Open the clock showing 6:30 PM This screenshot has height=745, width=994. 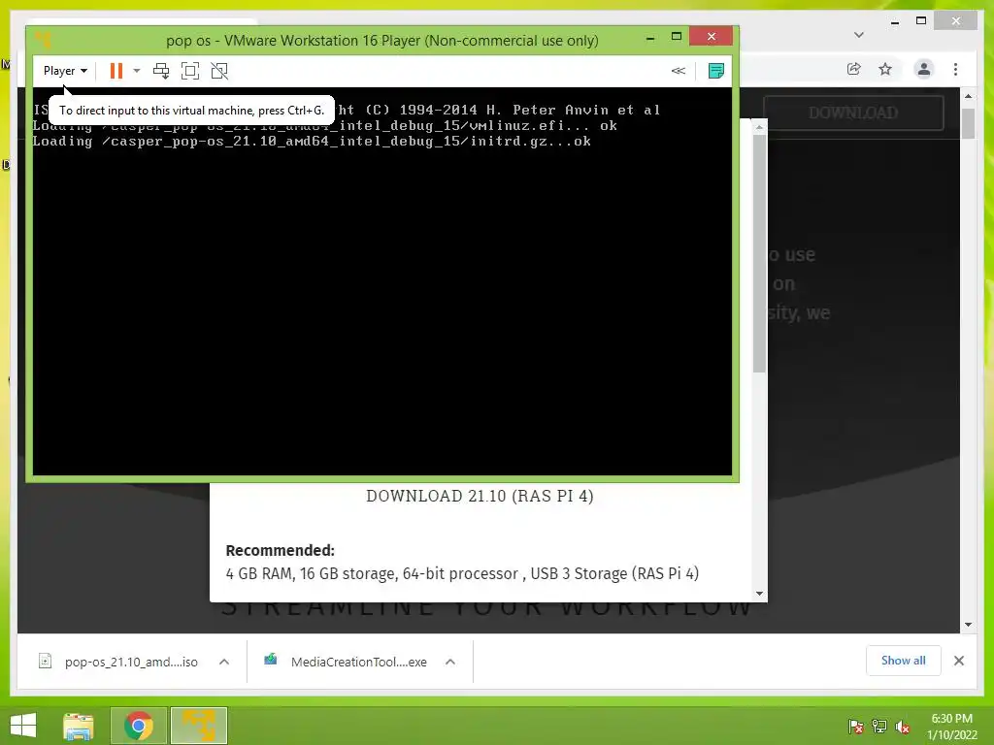point(951,727)
